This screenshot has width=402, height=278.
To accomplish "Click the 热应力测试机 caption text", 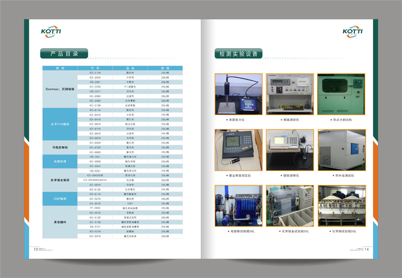I will (x=343, y=120).
